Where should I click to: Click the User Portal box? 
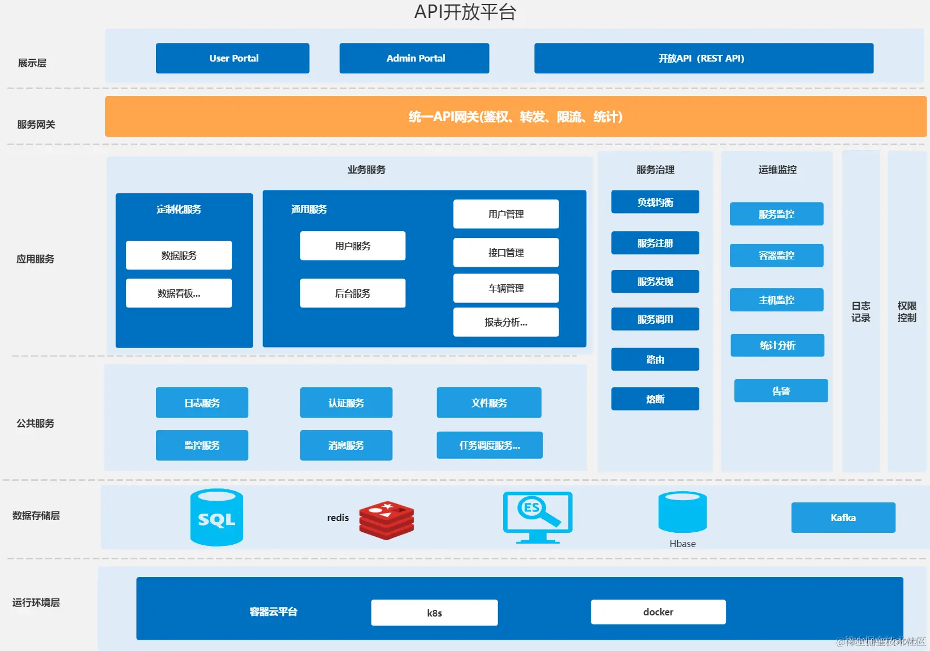pyautogui.click(x=232, y=58)
